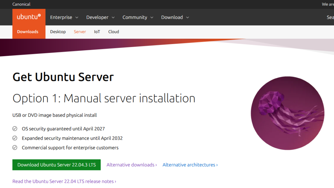This screenshot has height=188, width=334.
Task: Click the ubuntu logo
Action: click(29, 17)
